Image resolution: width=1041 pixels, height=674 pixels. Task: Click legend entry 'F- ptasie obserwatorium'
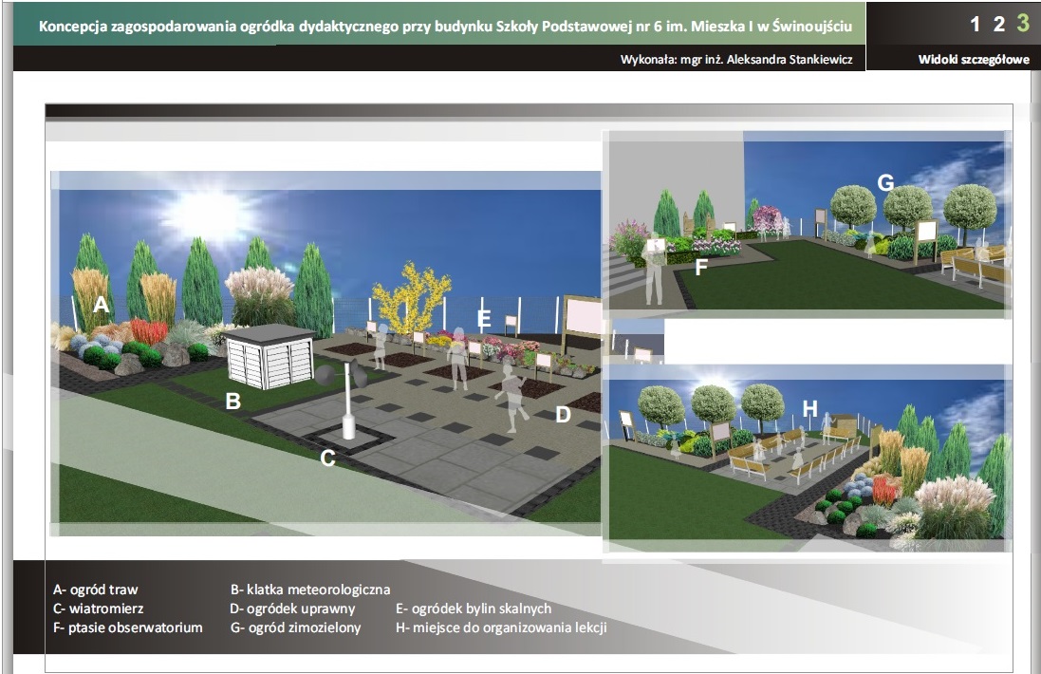(x=127, y=627)
